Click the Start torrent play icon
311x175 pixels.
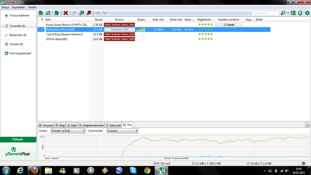point(74,13)
